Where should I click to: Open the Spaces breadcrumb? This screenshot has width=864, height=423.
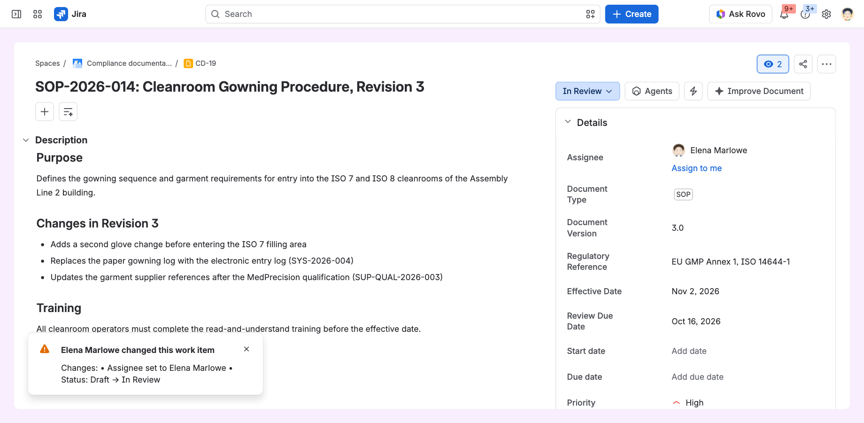point(47,63)
